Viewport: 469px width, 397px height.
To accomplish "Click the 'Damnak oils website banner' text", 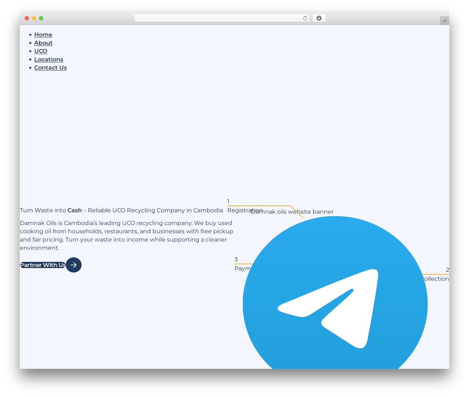I will (292, 212).
